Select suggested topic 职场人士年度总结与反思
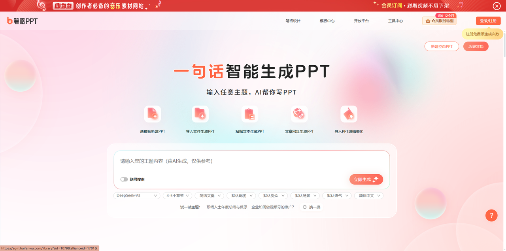 click(227, 207)
